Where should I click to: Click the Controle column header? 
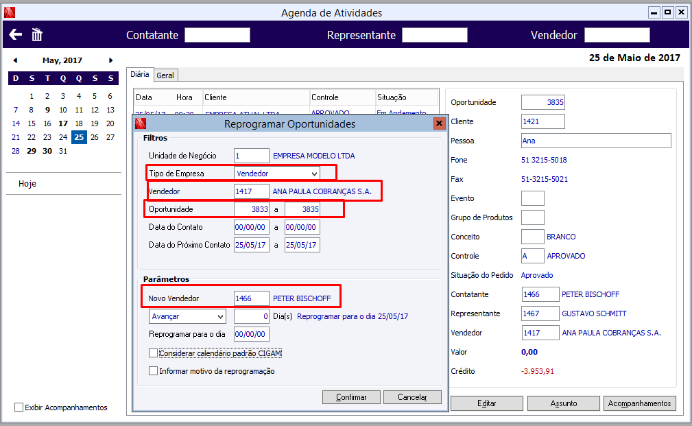[x=342, y=97]
